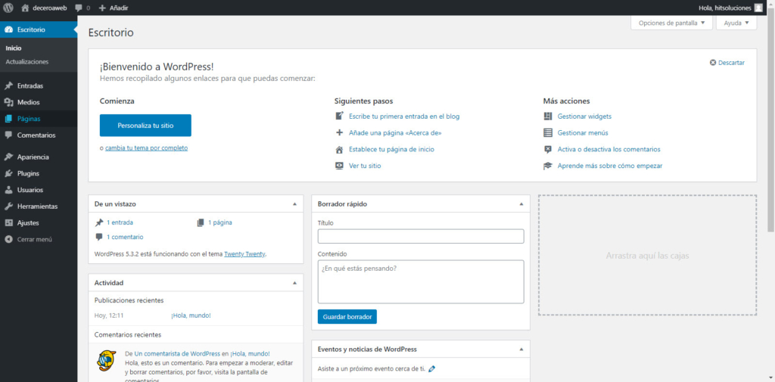Click the Guardar borrador button
The width and height of the screenshot is (775, 382).
click(347, 316)
